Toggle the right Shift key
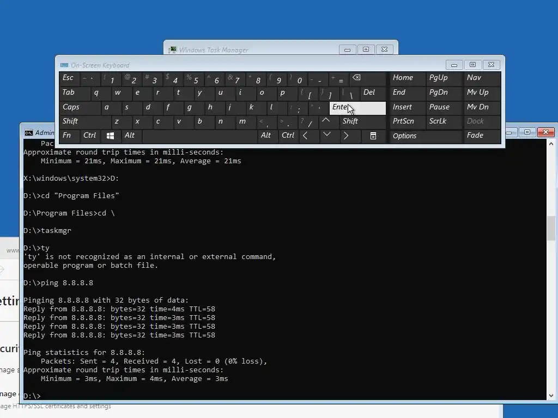This screenshot has height=418, width=558. pos(362,121)
